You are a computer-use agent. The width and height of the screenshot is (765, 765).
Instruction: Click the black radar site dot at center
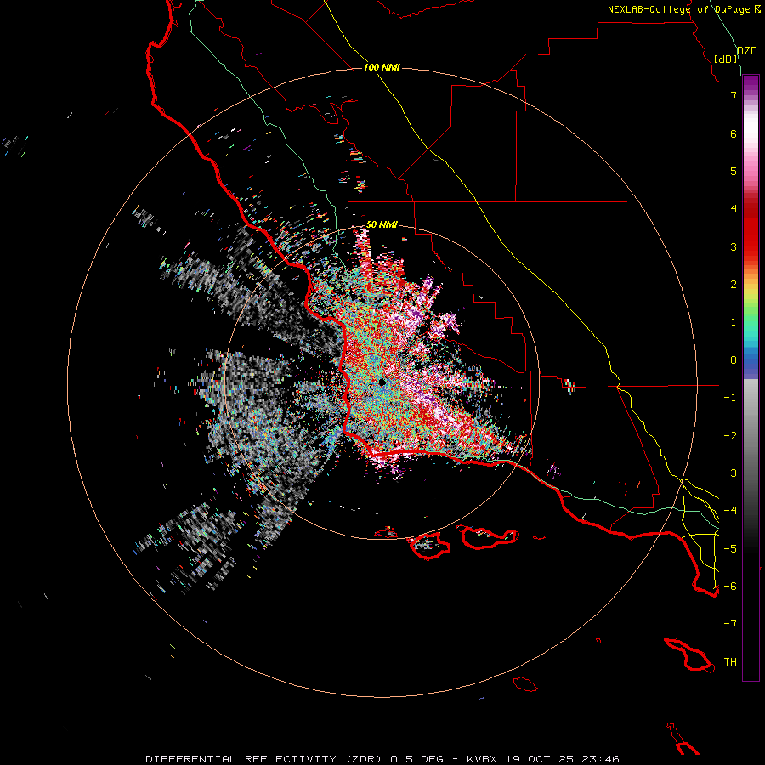(x=382, y=382)
